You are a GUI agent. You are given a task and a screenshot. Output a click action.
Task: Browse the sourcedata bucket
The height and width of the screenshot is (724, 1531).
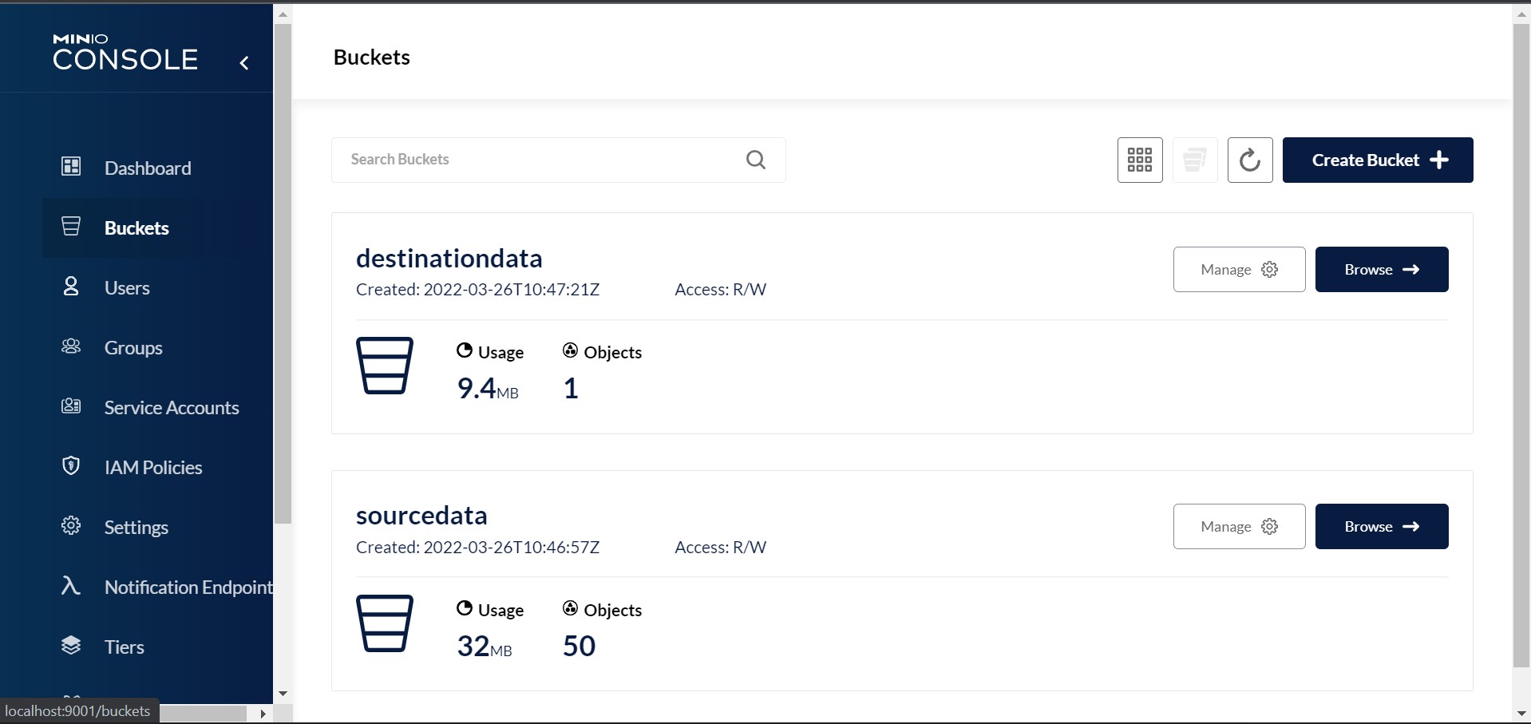tap(1382, 526)
